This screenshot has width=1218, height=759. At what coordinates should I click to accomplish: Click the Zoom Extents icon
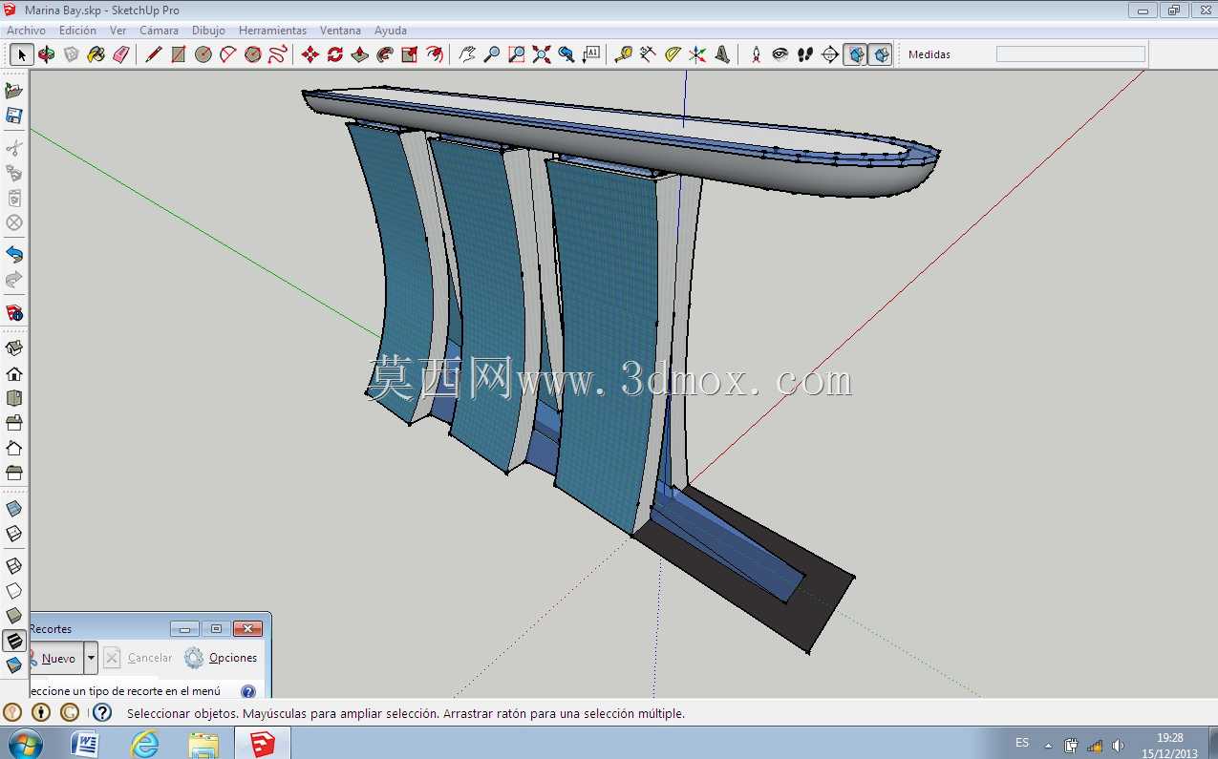coord(541,54)
